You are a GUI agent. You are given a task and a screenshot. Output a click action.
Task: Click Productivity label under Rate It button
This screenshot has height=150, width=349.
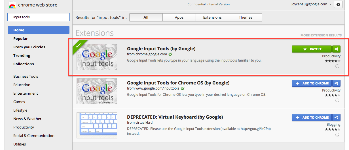331,56
